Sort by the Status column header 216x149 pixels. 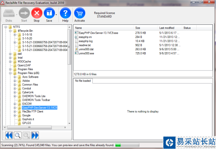pyautogui.click(x=189, y=28)
